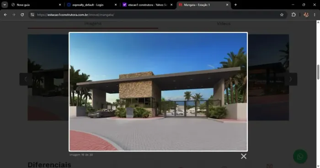Click the page vertical scrollbar thumb
Screen dimensions: 320x168
click(318, 72)
